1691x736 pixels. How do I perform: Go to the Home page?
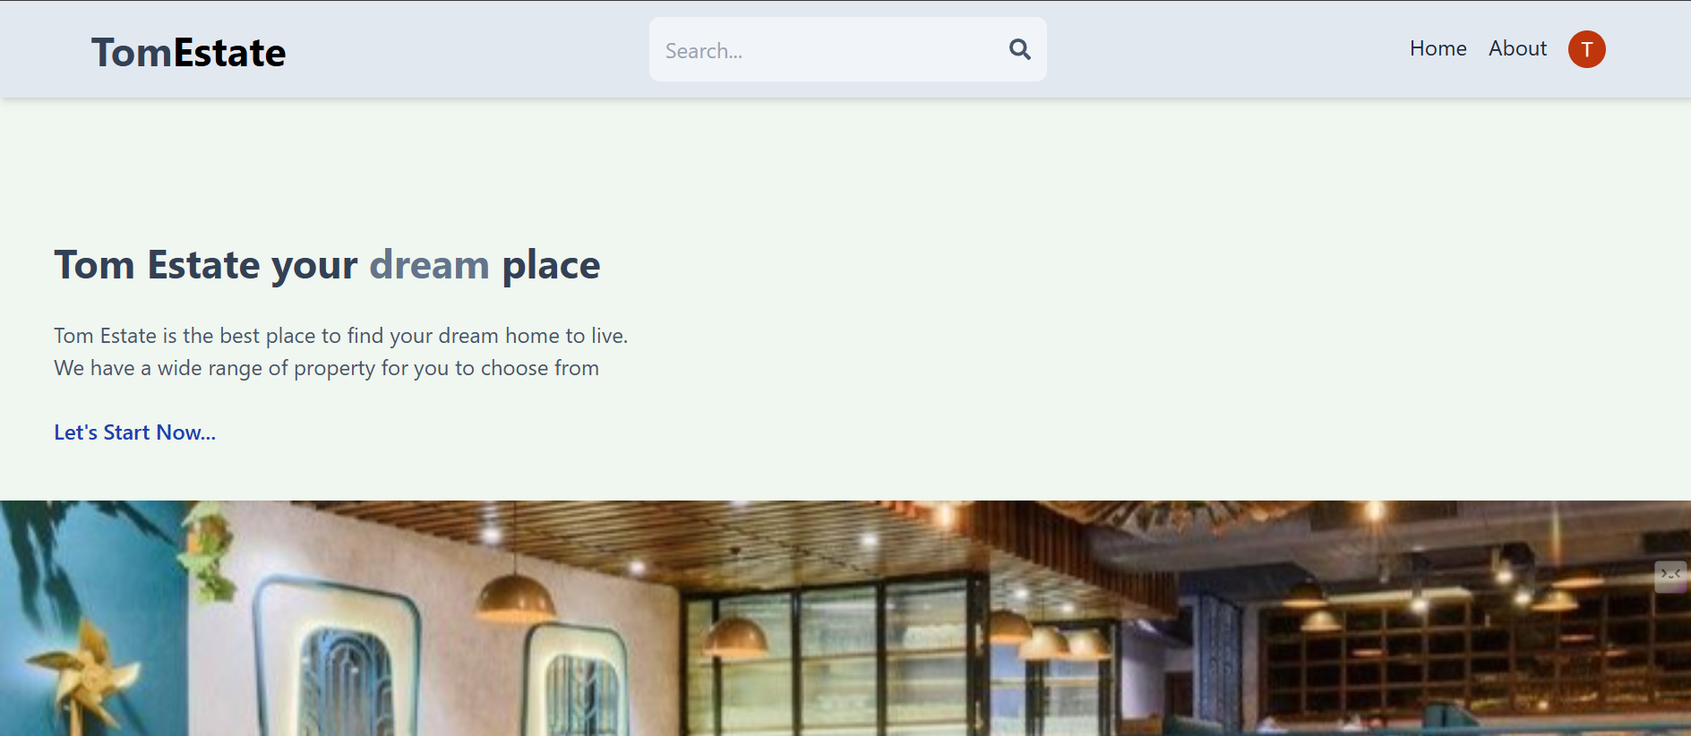(1438, 48)
